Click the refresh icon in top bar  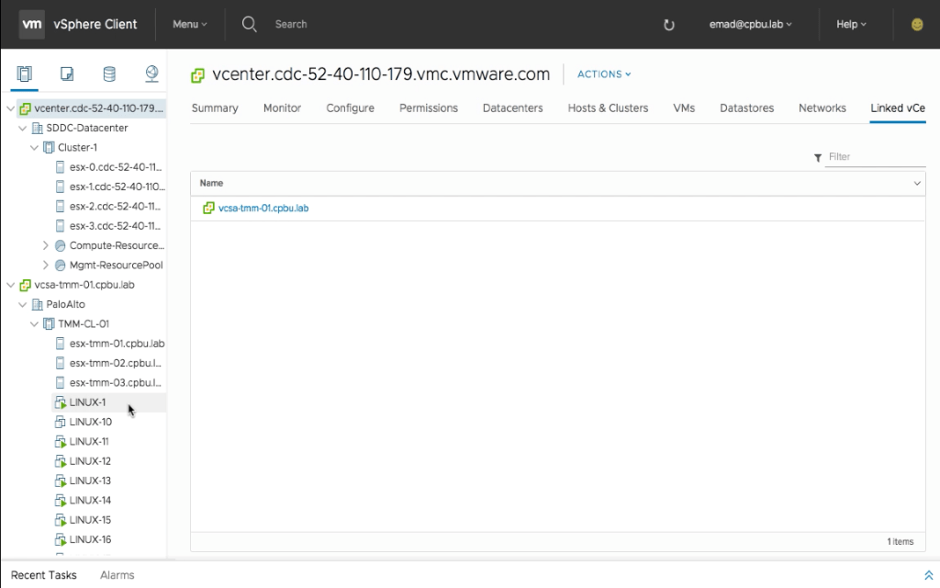669,25
